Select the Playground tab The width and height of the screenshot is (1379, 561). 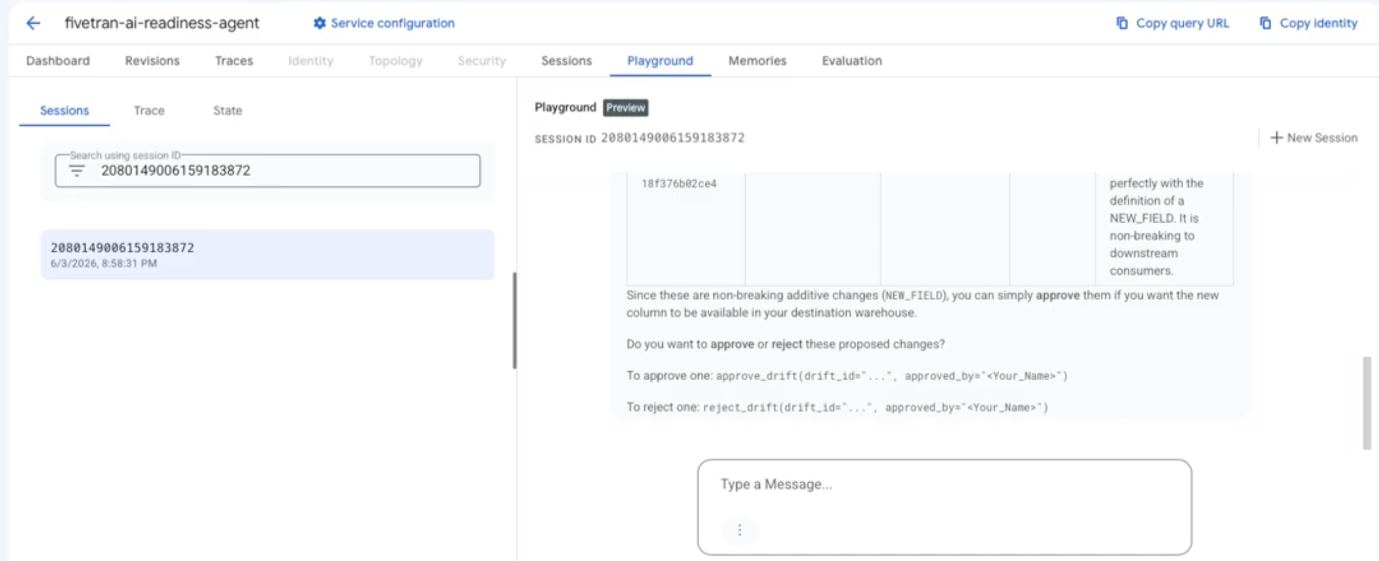[x=660, y=61]
